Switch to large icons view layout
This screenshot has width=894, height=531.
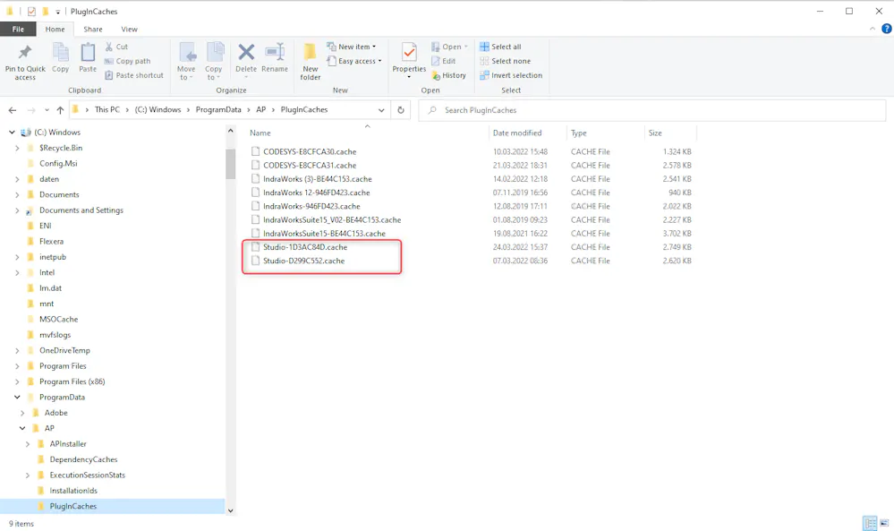(x=884, y=523)
